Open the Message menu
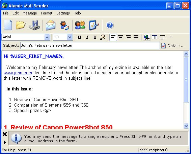 point(30,13)
